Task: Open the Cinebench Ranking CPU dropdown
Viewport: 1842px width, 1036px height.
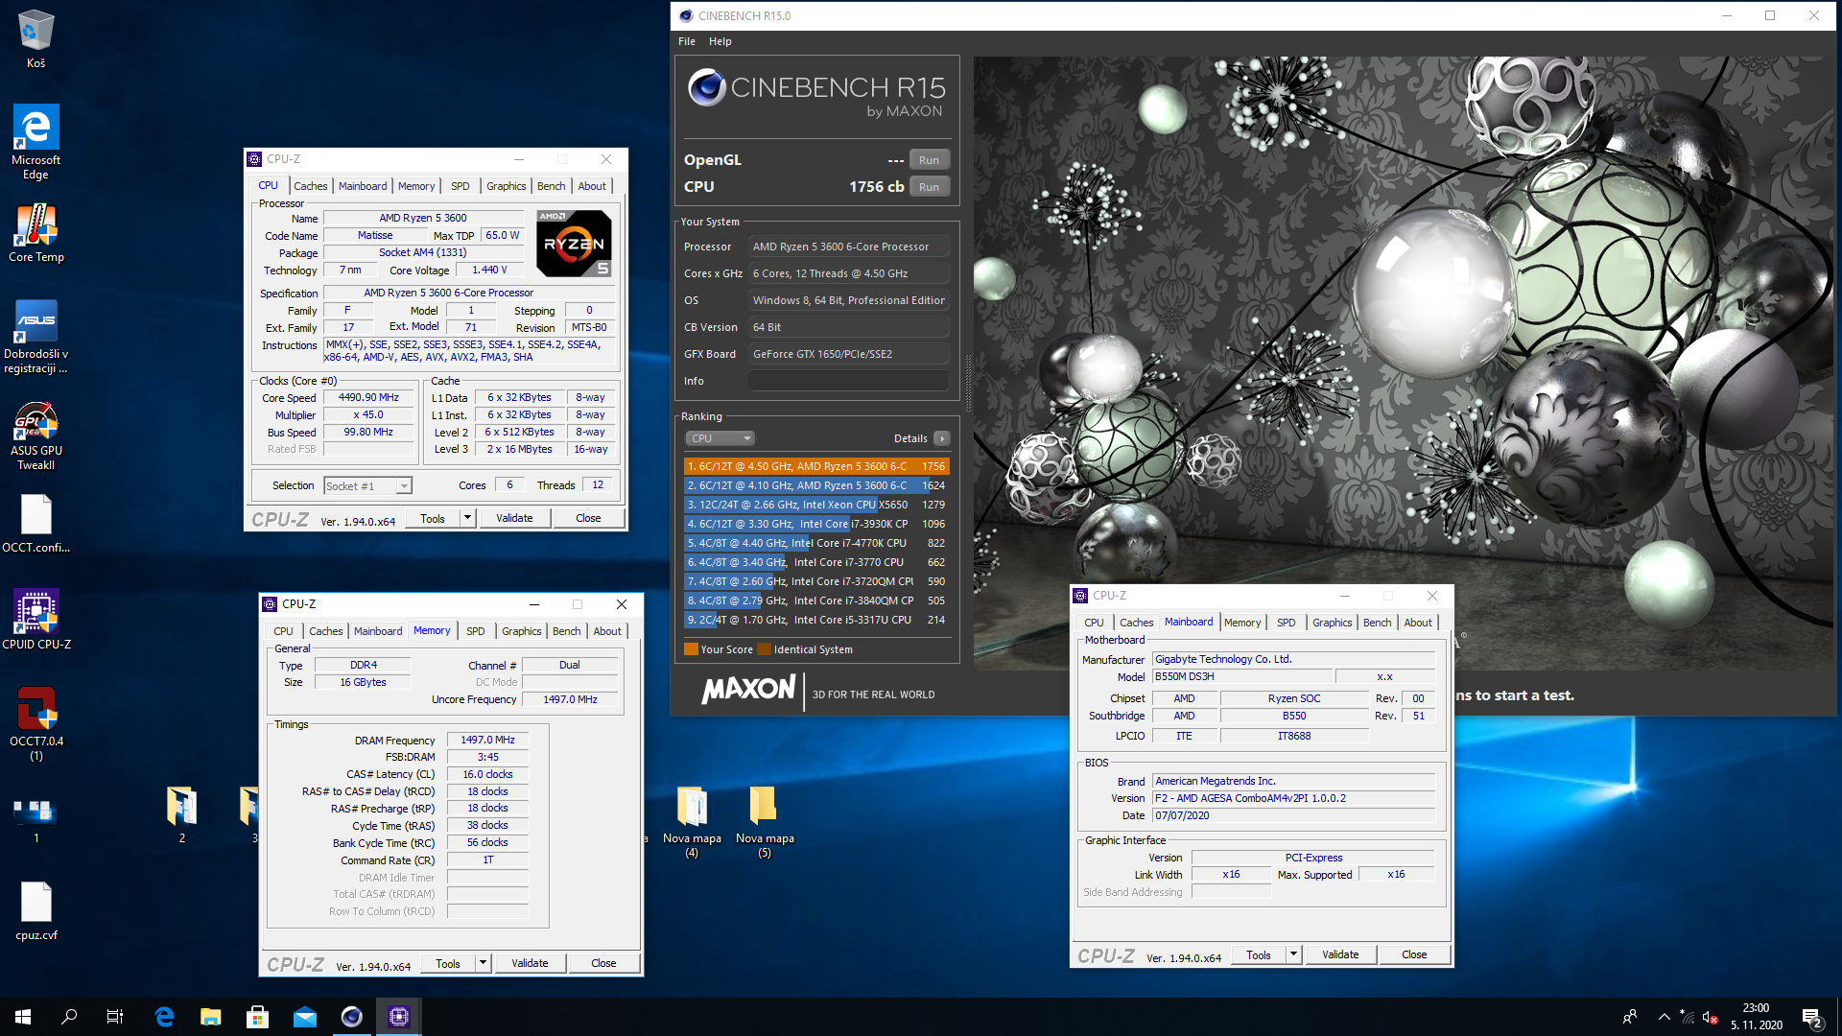Action: point(720,438)
